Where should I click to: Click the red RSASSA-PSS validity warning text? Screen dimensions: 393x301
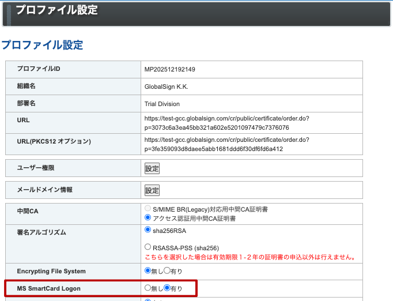[250, 257]
